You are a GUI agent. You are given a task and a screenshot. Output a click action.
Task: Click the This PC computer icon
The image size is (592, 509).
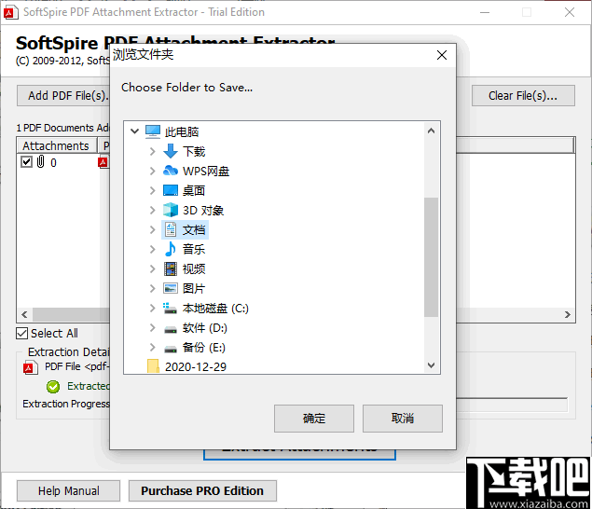tap(153, 131)
